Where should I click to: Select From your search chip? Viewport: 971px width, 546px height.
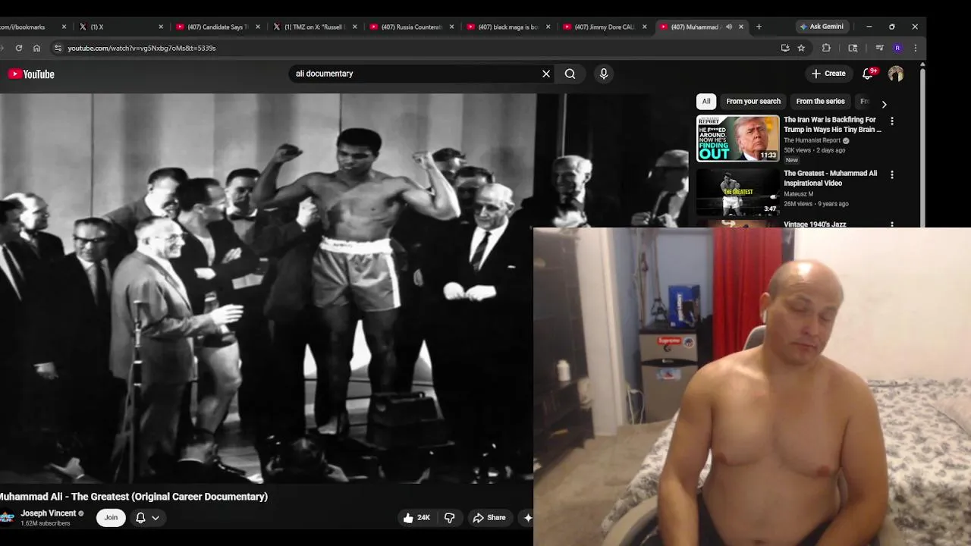click(x=753, y=102)
